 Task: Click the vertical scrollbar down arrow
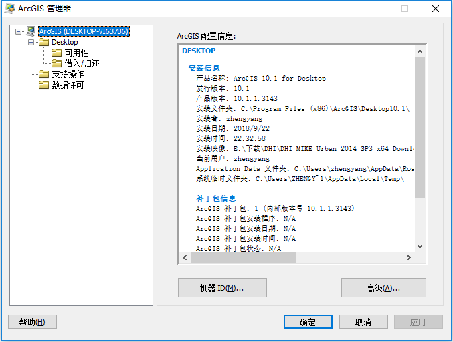point(420,246)
